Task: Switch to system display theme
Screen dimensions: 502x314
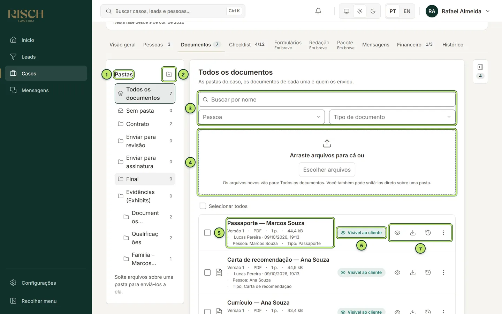Action: click(x=347, y=11)
